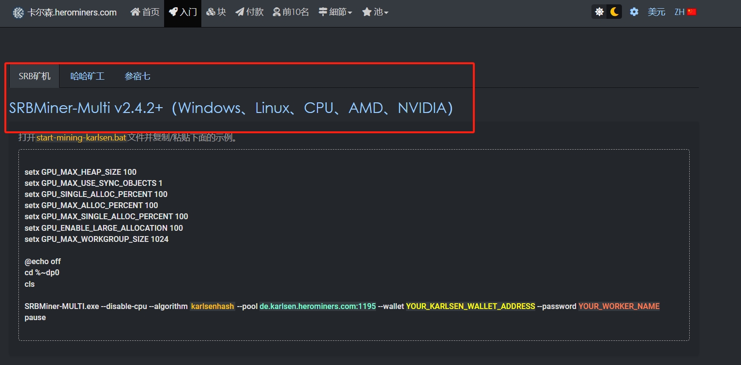Change currency via 美元 link
This screenshot has height=365, width=741.
pos(656,12)
